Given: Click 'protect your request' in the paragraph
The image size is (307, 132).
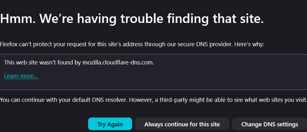Looking at the screenshot, I should point(54,44).
